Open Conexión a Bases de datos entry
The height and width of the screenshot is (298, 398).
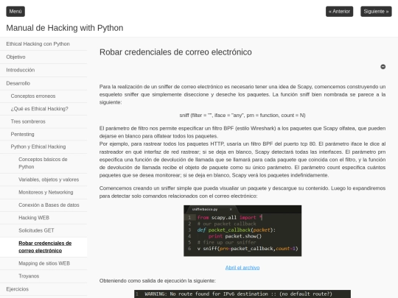click(43, 205)
